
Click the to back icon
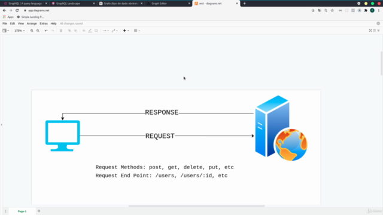[75, 30]
